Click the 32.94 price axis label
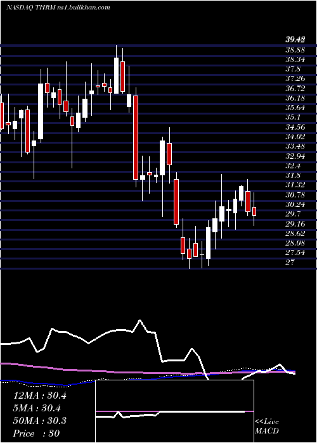Screen dimensions: 317x443 point(295,156)
